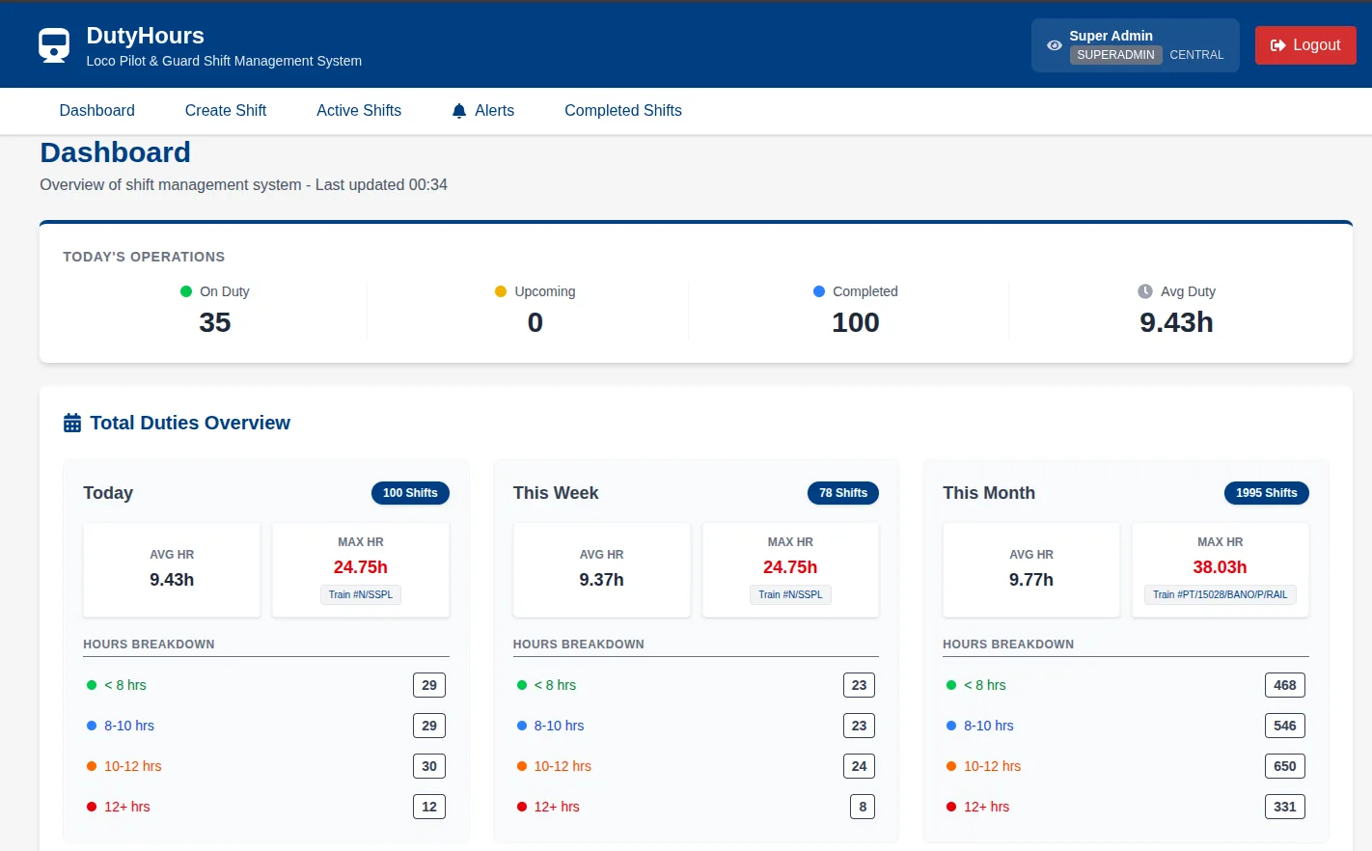Screen dimensions: 1372x851
Task: Switch to the Active Shifts tab
Action: (359, 111)
